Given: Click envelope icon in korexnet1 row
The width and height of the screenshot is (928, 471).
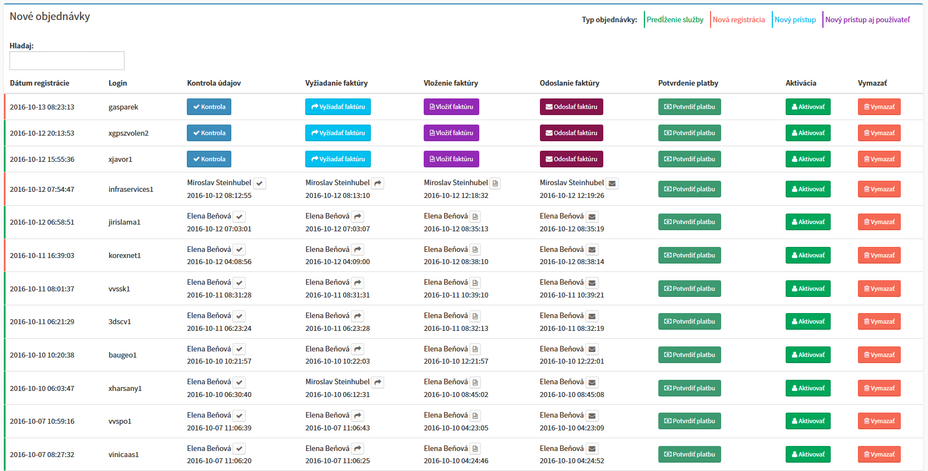Looking at the screenshot, I should [592, 250].
